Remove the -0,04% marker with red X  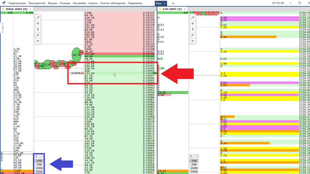click(x=82, y=73)
